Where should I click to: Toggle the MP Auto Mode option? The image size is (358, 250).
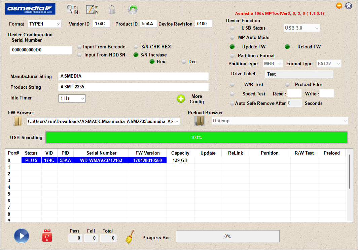click(232, 37)
